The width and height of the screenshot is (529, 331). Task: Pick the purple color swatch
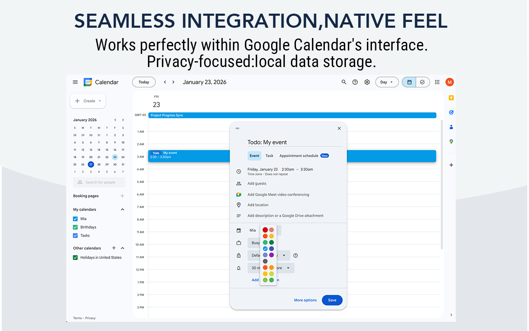(x=272, y=255)
